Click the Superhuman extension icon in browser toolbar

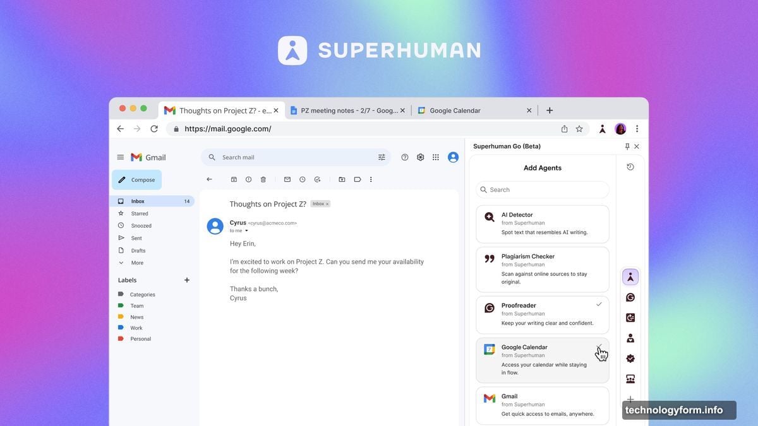click(603, 129)
